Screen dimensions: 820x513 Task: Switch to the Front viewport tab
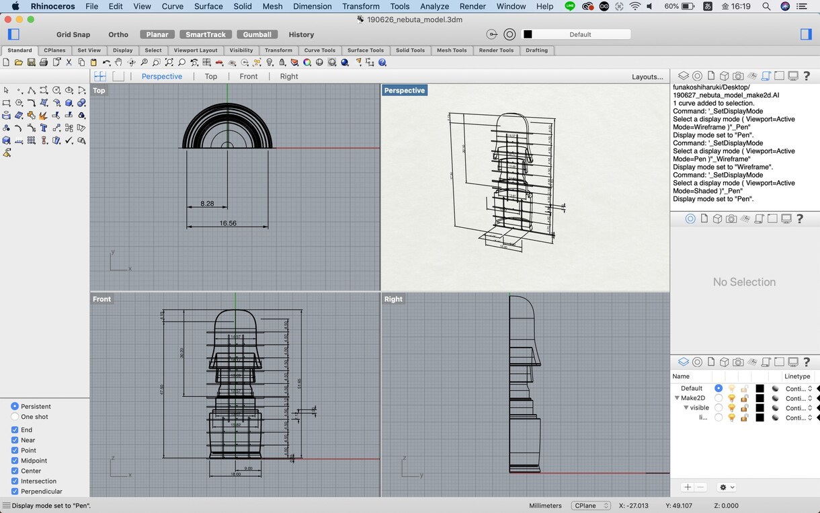tap(249, 77)
